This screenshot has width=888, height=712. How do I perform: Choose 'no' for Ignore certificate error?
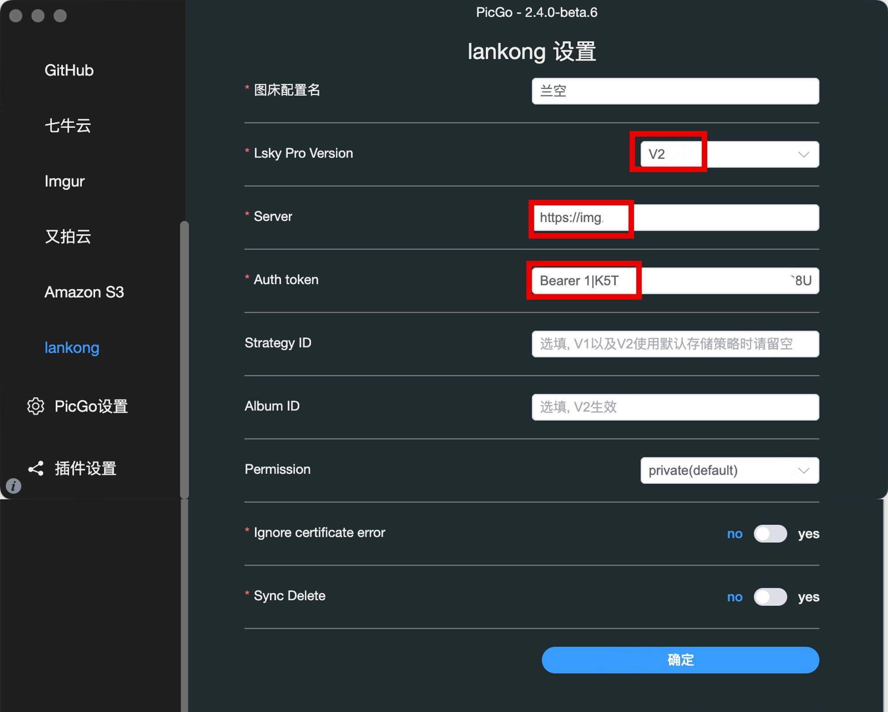735,534
